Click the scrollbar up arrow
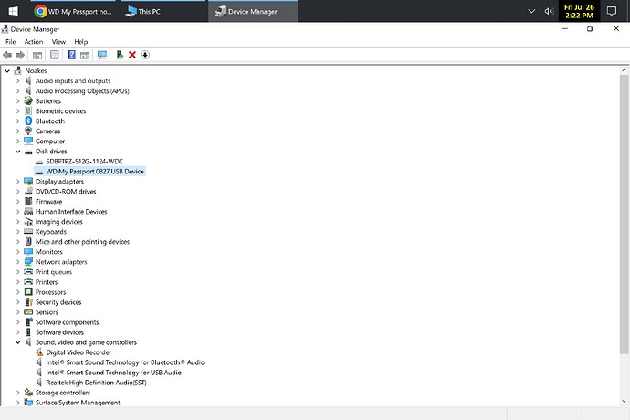This screenshot has height=420, width=630. [624, 70]
